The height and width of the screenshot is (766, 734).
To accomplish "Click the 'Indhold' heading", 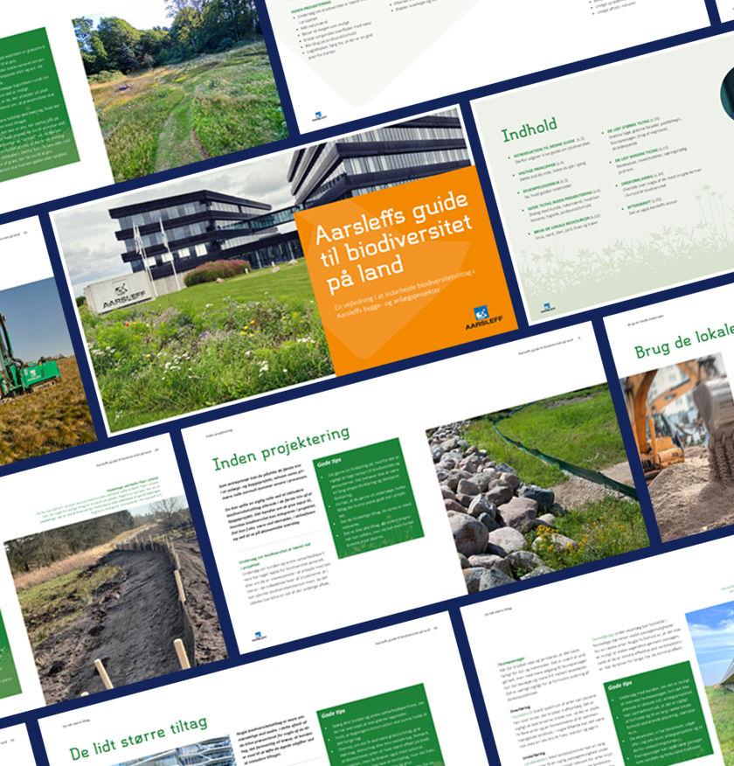I will [529, 129].
